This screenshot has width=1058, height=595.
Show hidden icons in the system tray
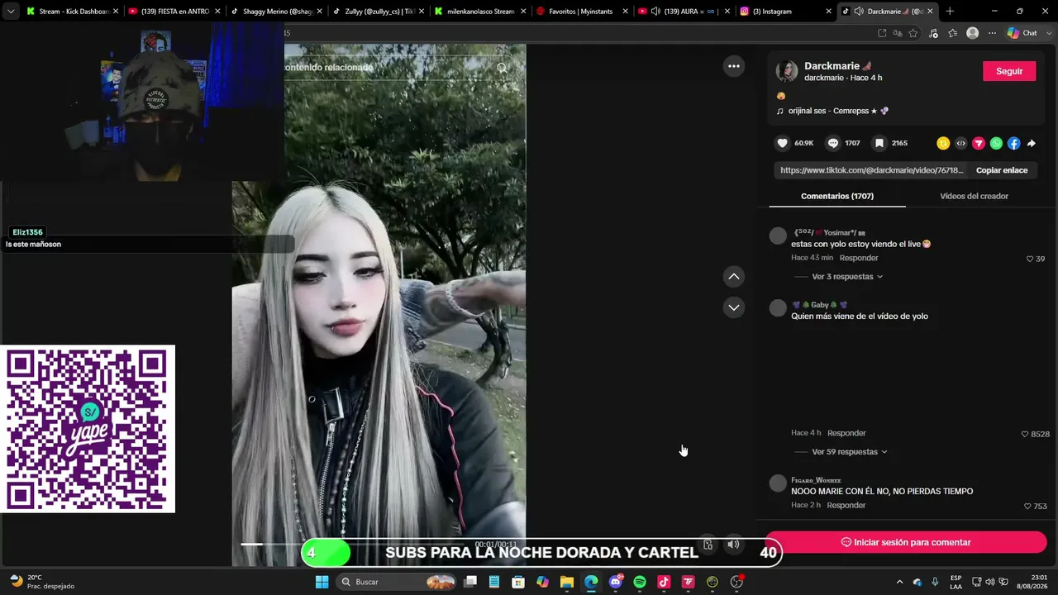point(900,582)
